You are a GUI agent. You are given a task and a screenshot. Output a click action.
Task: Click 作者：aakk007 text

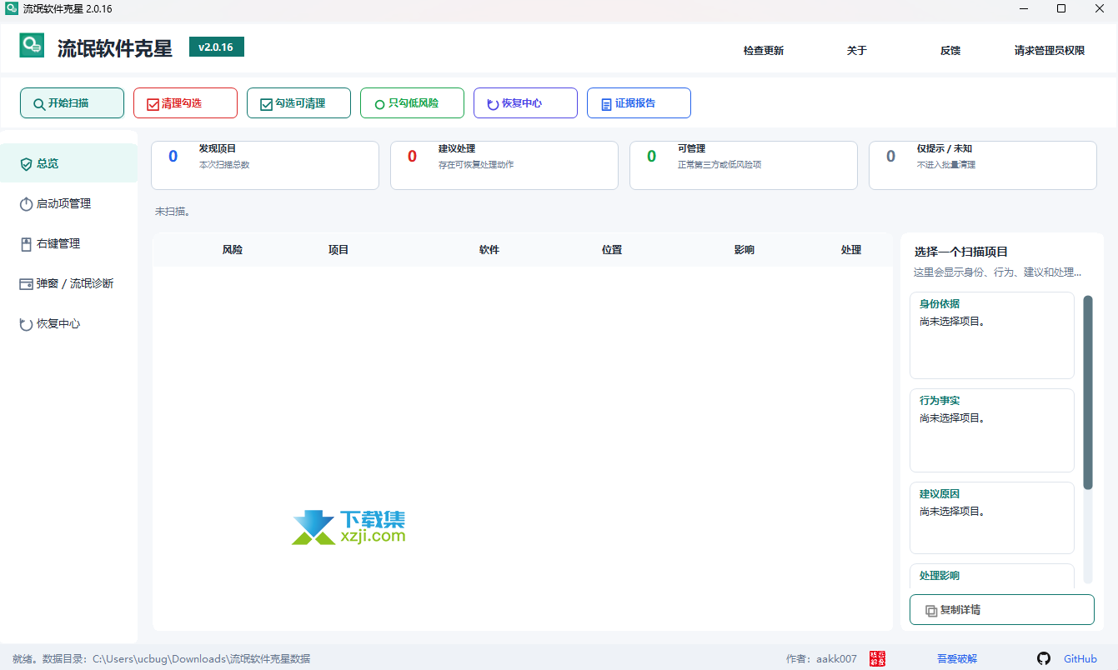(821, 658)
